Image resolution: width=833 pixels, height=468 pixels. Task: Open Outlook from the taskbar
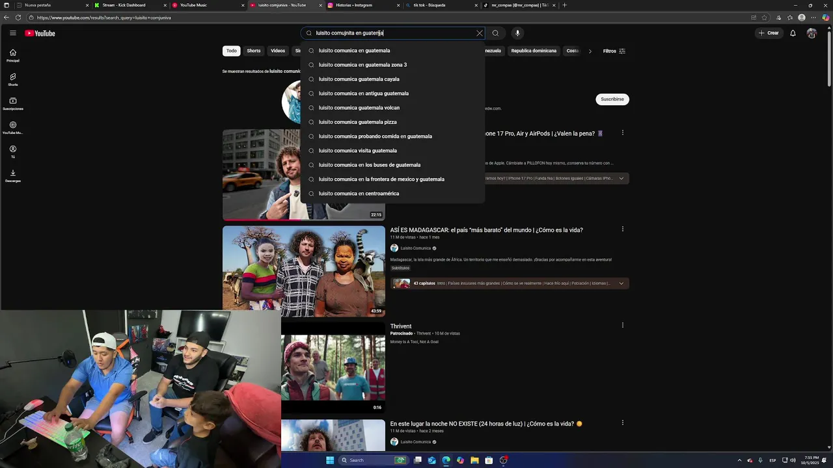tap(431, 460)
